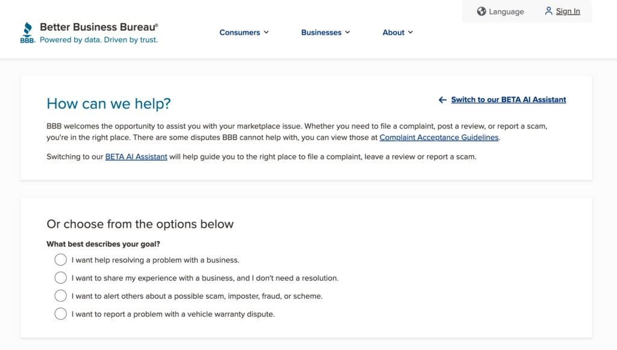Click the left arrow beside BETA AI Assistant
The height and width of the screenshot is (350, 617).
coord(442,100)
